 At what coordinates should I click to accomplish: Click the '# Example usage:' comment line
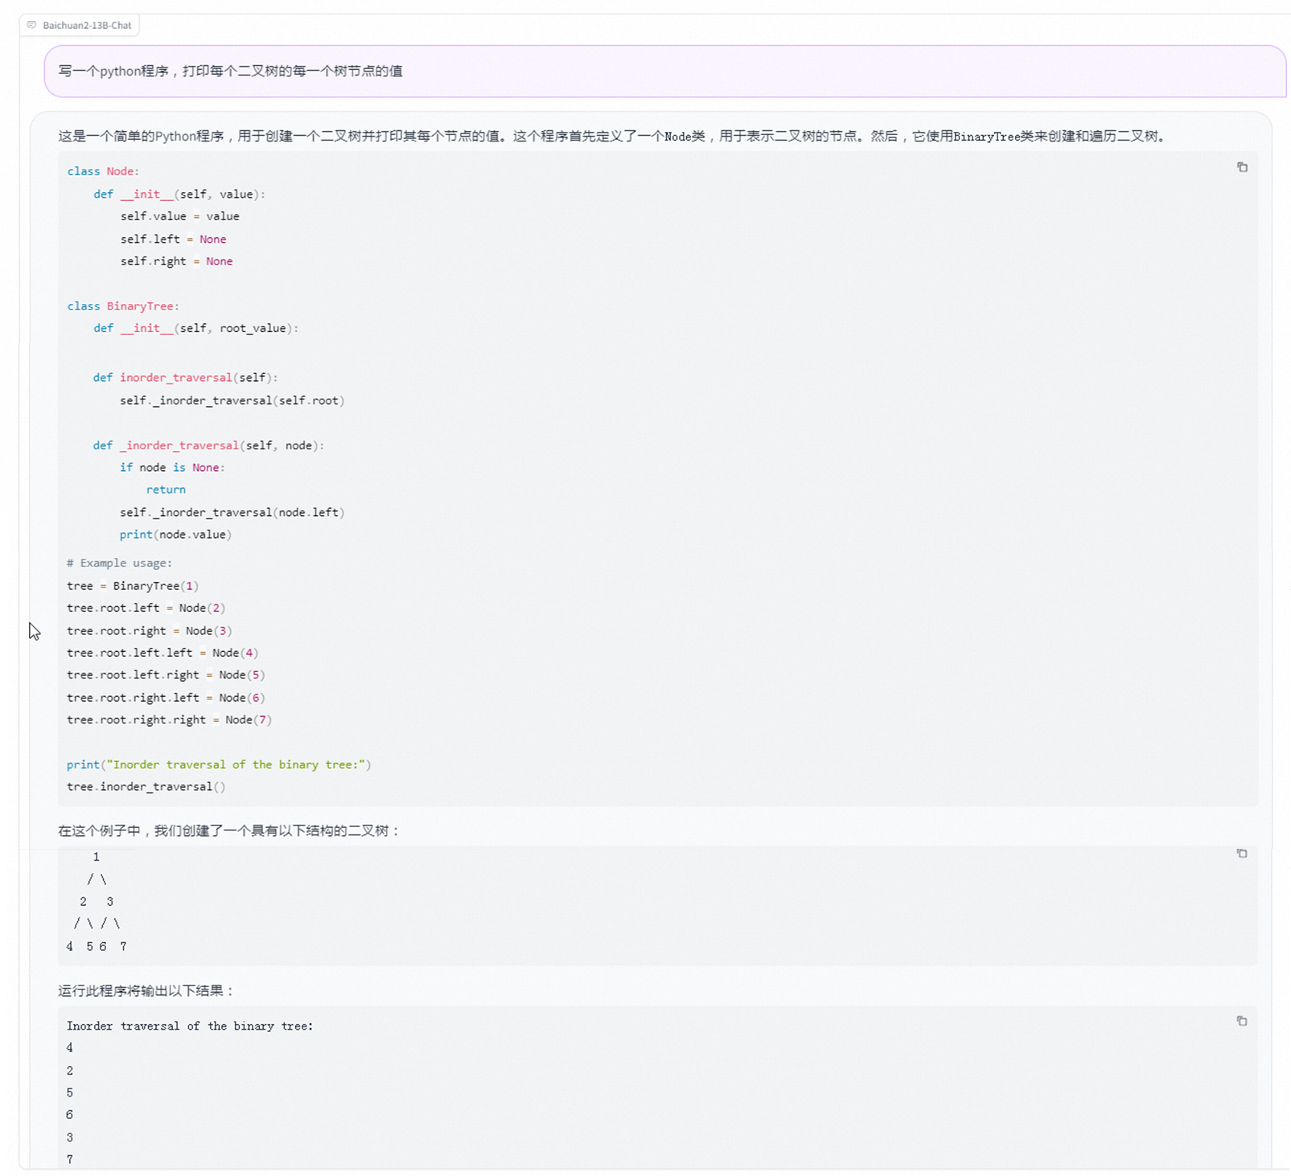[x=119, y=563]
